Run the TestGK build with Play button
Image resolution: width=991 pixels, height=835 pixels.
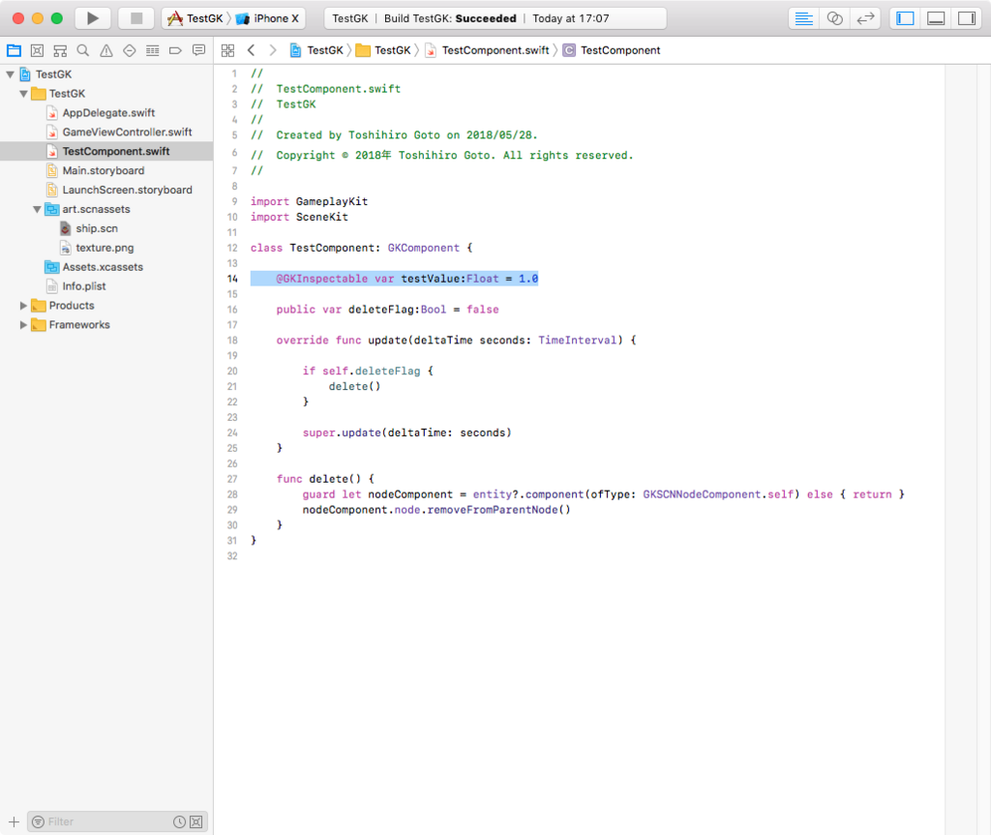tap(93, 18)
